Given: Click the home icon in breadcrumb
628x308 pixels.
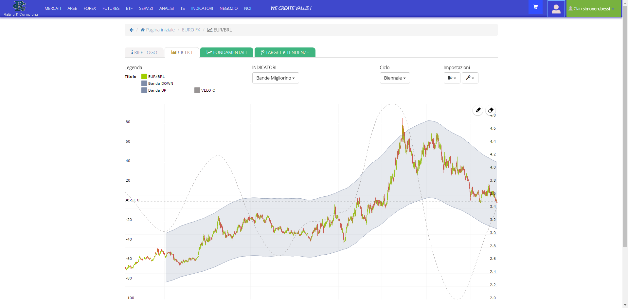Looking at the screenshot, I should point(143,30).
